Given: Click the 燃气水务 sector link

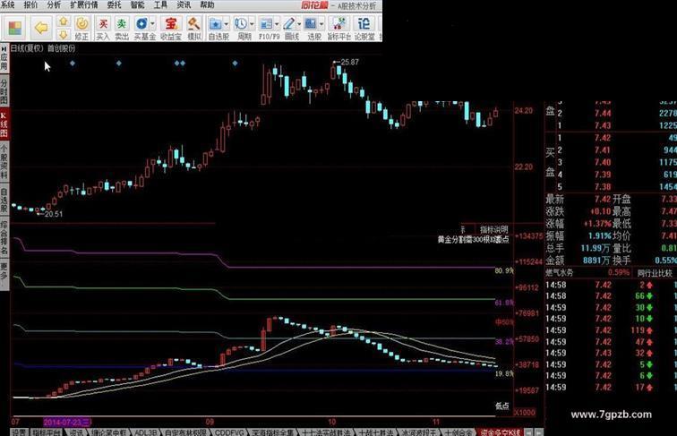Looking at the screenshot, I should (559, 273).
